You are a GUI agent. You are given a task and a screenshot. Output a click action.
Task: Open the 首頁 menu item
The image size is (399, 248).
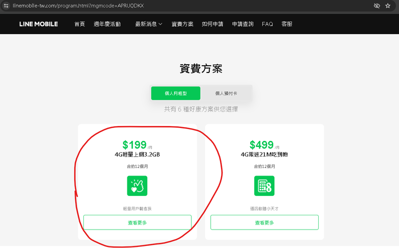[x=80, y=24]
